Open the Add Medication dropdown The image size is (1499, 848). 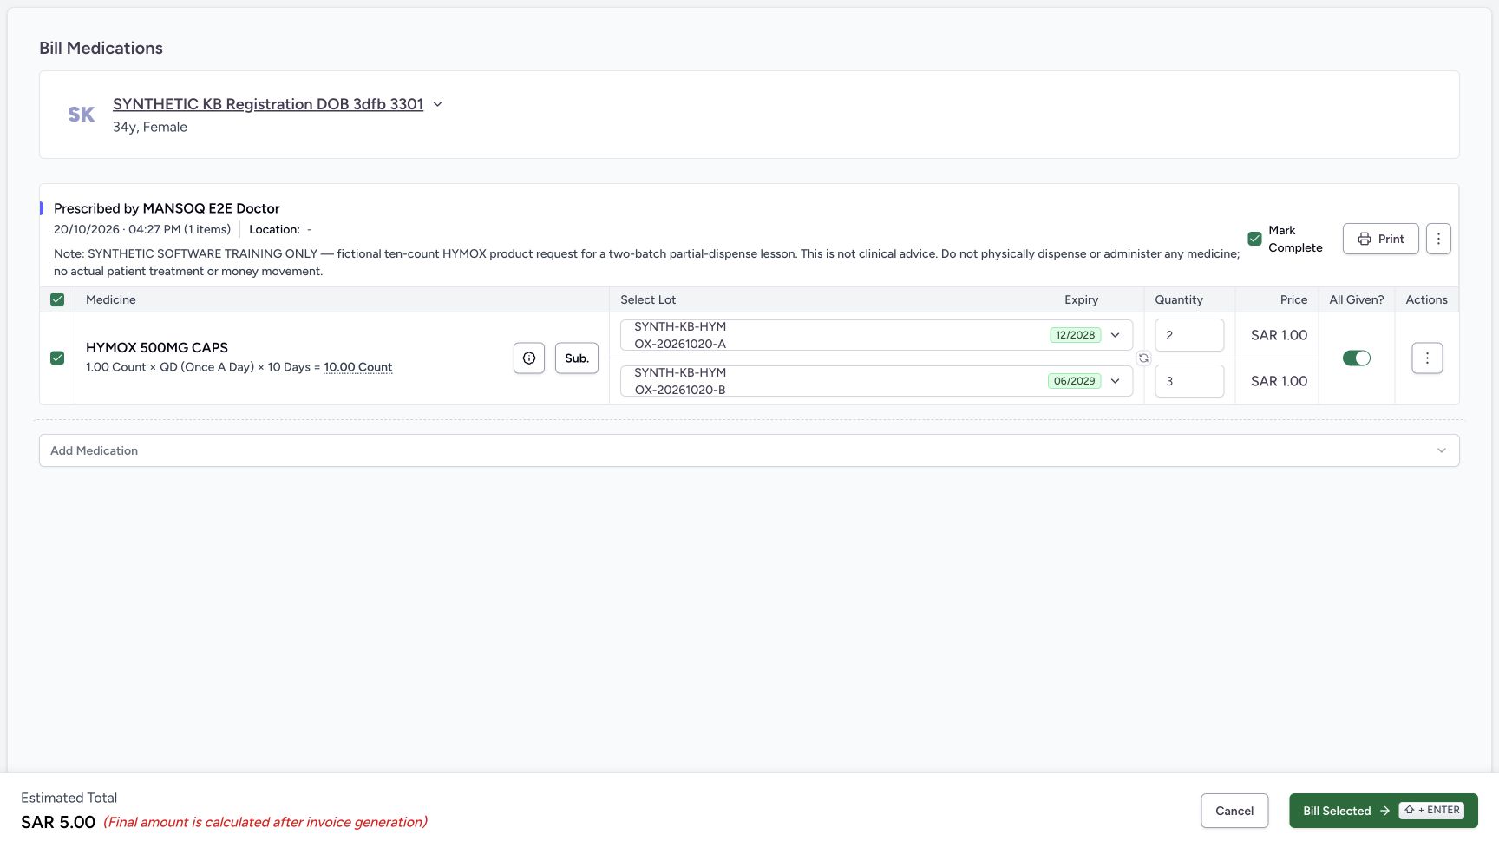(x=749, y=450)
